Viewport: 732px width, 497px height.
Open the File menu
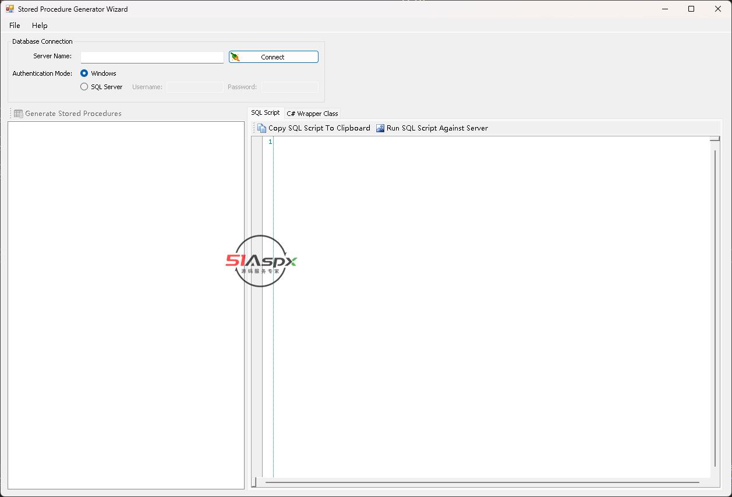point(15,26)
